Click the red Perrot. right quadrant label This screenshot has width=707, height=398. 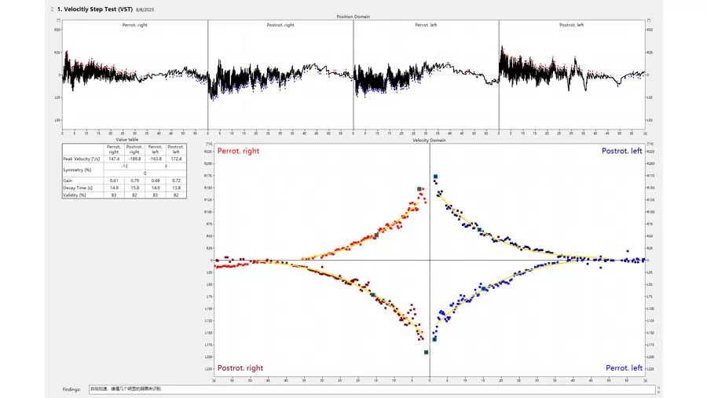point(238,151)
